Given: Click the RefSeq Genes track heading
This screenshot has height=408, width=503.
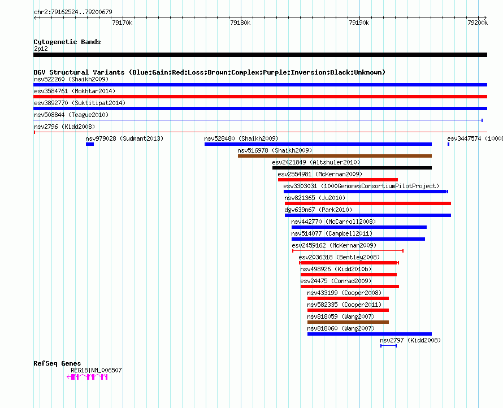Looking at the screenshot, I should [x=58, y=363].
